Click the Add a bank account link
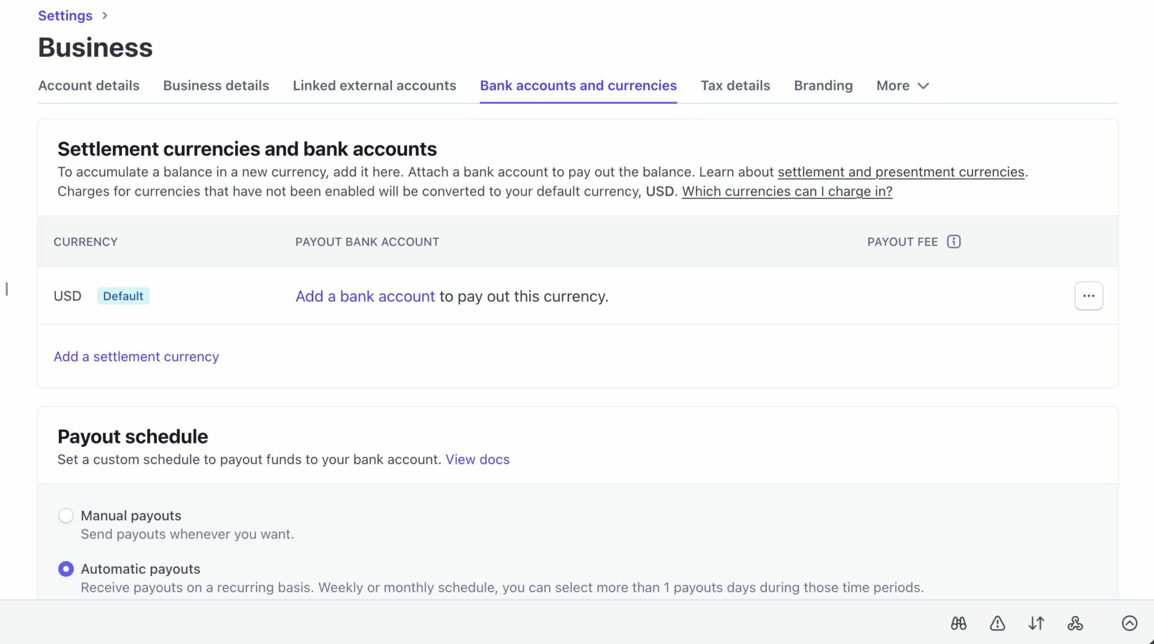Screen dimensions: 1154x644 (x=365, y=296)
